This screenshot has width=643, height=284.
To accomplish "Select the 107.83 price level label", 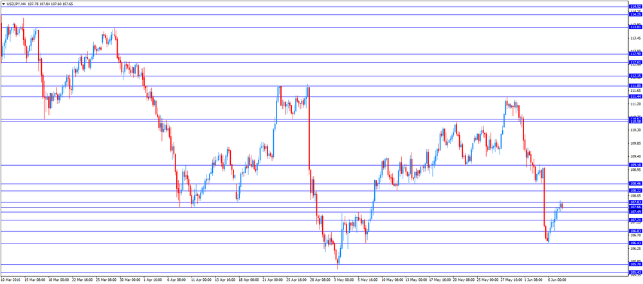I will [635, 202].
